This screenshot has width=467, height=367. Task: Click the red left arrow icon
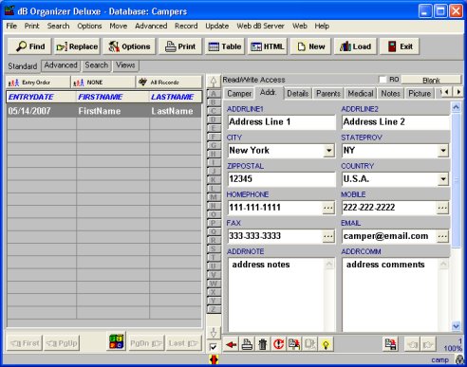click(232, 344)
